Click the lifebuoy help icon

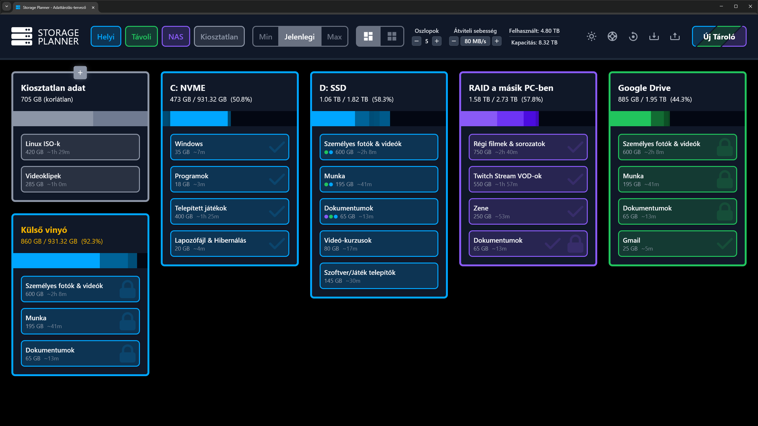tap(612, 37)
